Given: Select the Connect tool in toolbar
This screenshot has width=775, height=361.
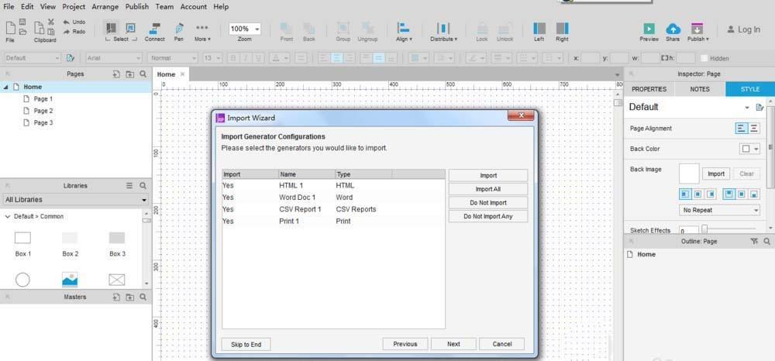Looking at the screenshot, I should (154, 31).
